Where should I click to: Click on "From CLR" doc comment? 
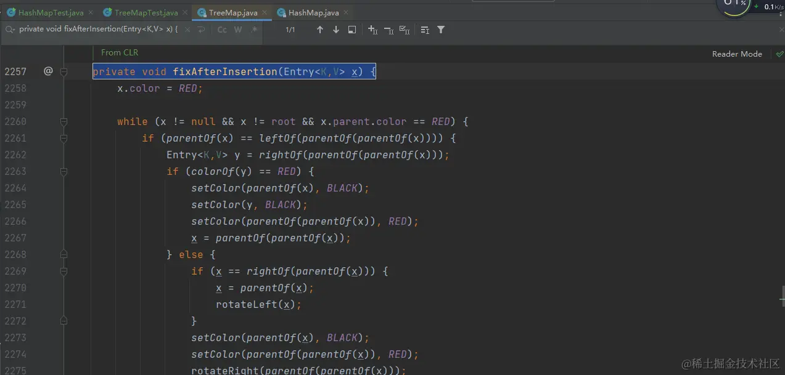120,53
